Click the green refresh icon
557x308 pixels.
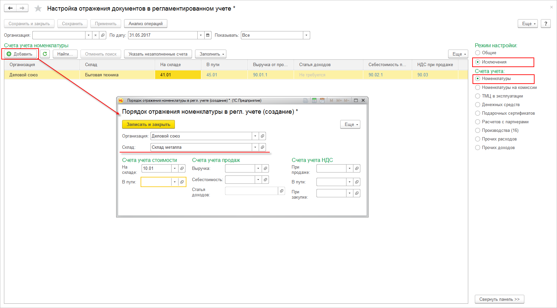click(x=45, y=54)
